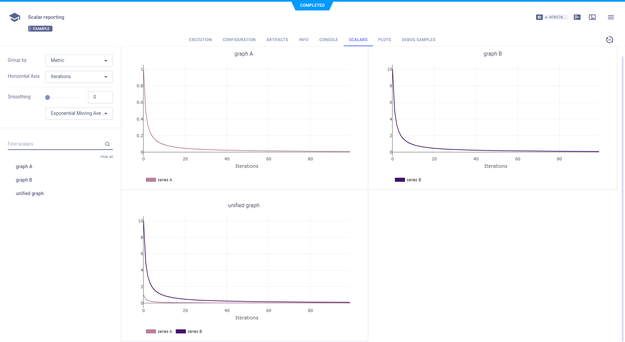Click the ID badge icon
The image size is (625, 342).
539,17
